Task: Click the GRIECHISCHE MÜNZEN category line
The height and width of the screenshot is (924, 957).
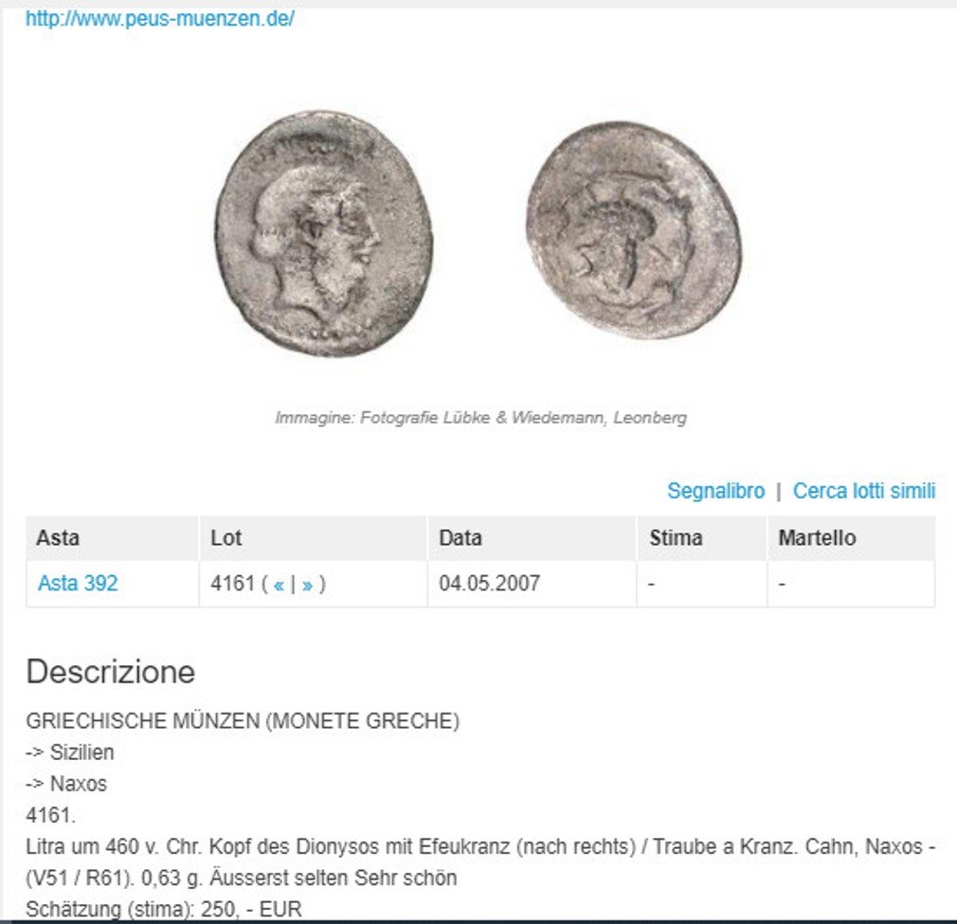Action: point(243,721)
